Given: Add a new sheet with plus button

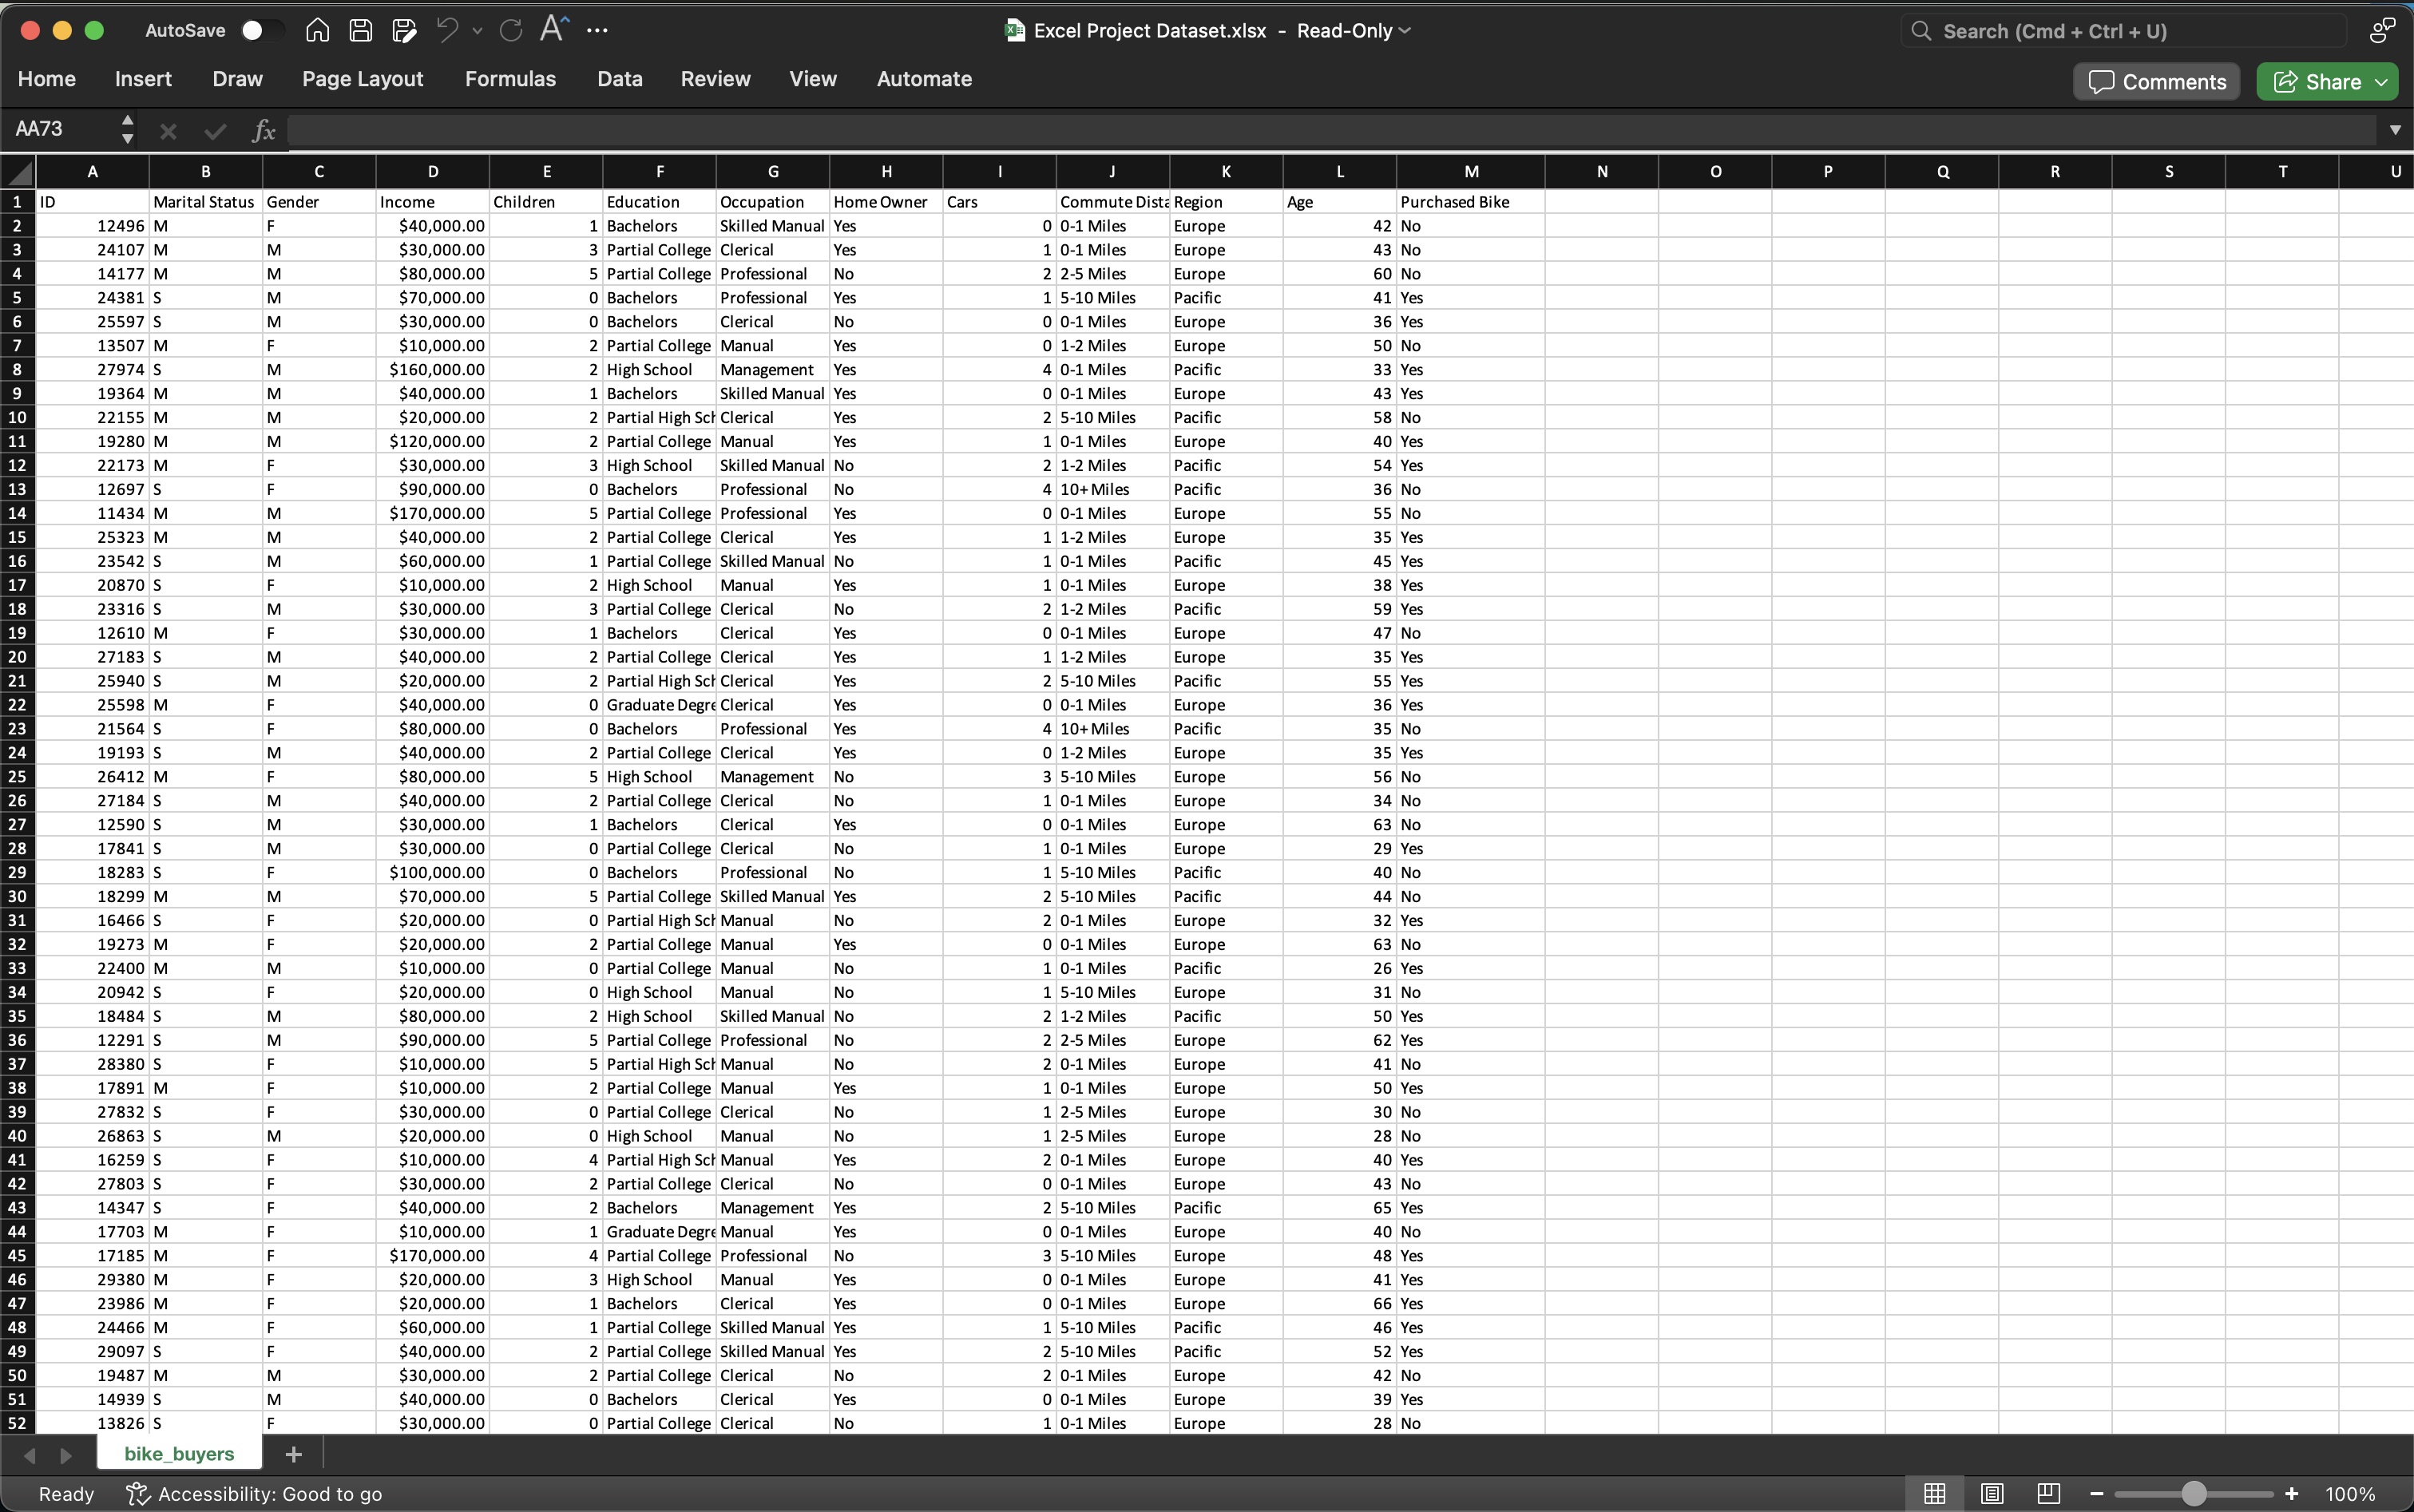Looking at the screenshot, I should 293,1453.
